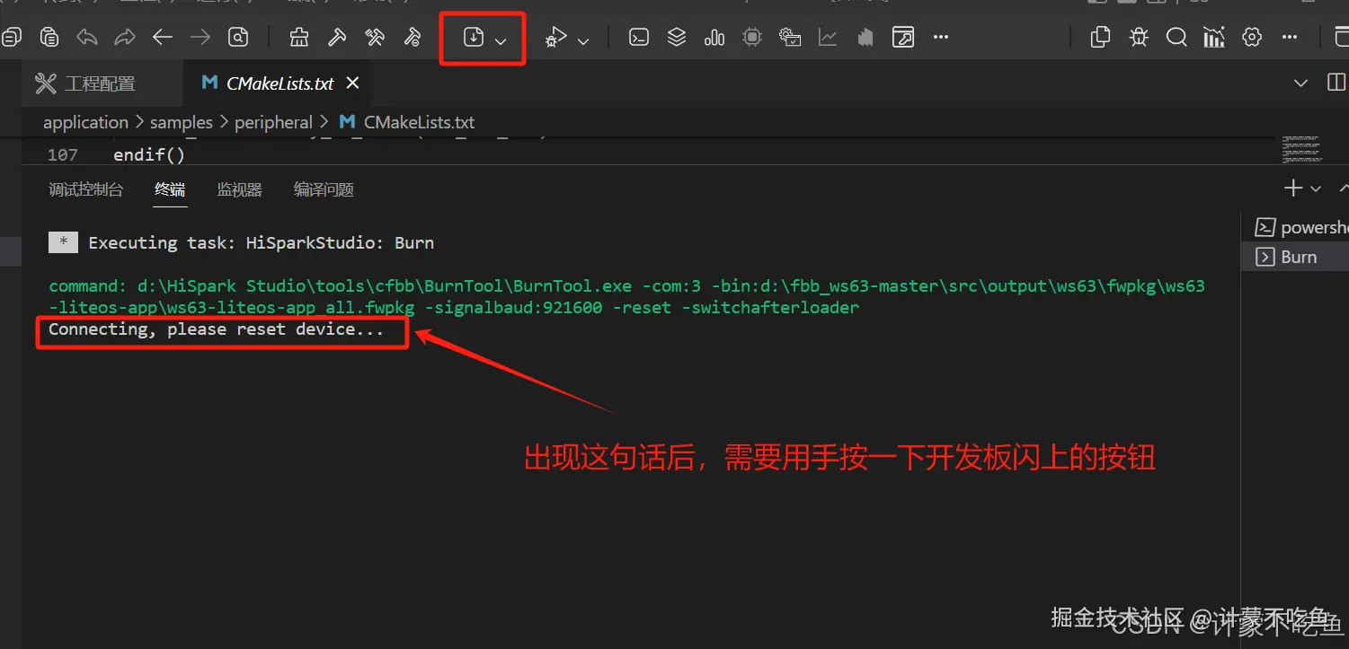Click the split editor icon
Screen dimensions: 1349x649
[1336, 83]
